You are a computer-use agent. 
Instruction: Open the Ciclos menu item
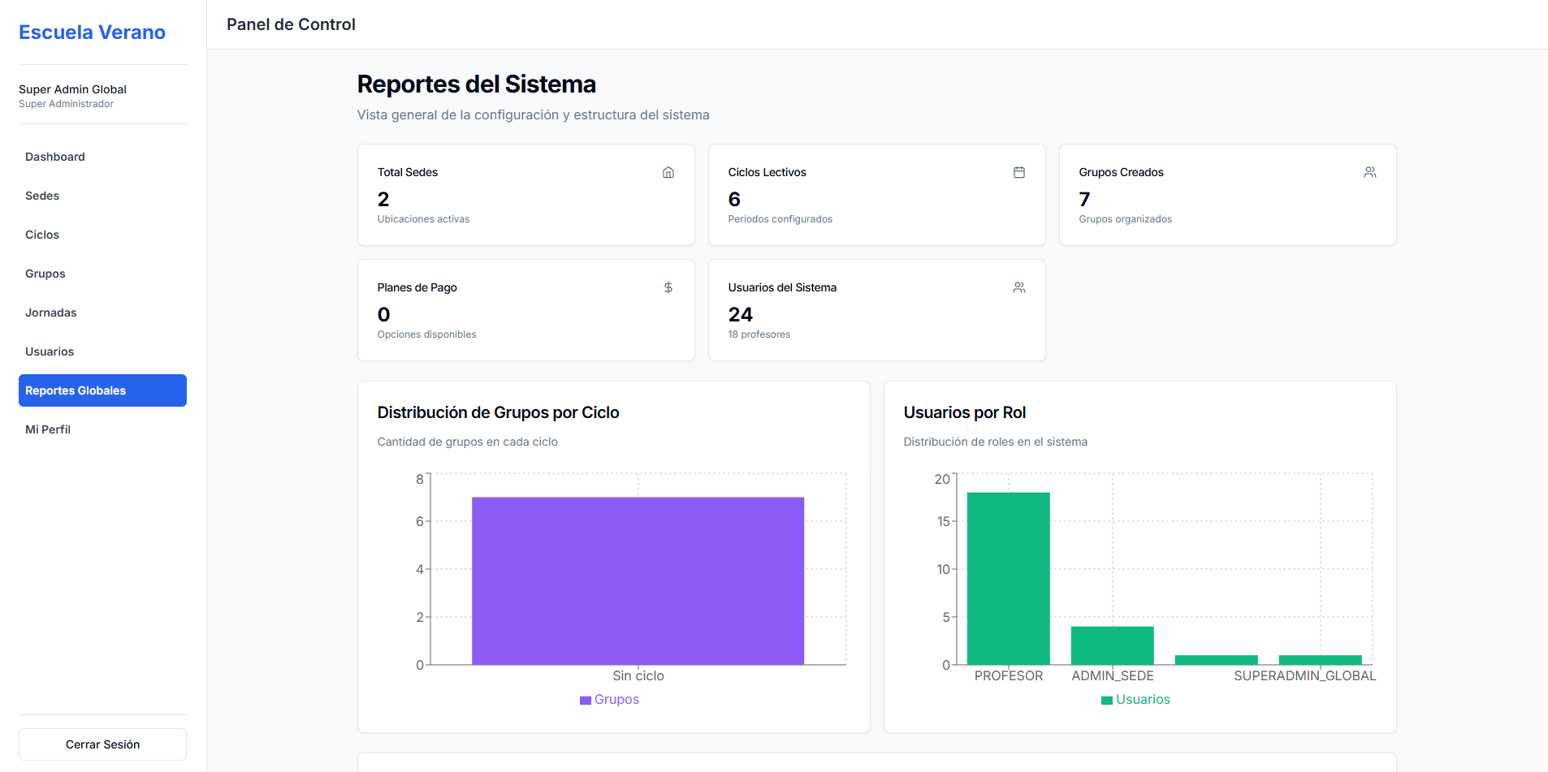tap(102, 235)
